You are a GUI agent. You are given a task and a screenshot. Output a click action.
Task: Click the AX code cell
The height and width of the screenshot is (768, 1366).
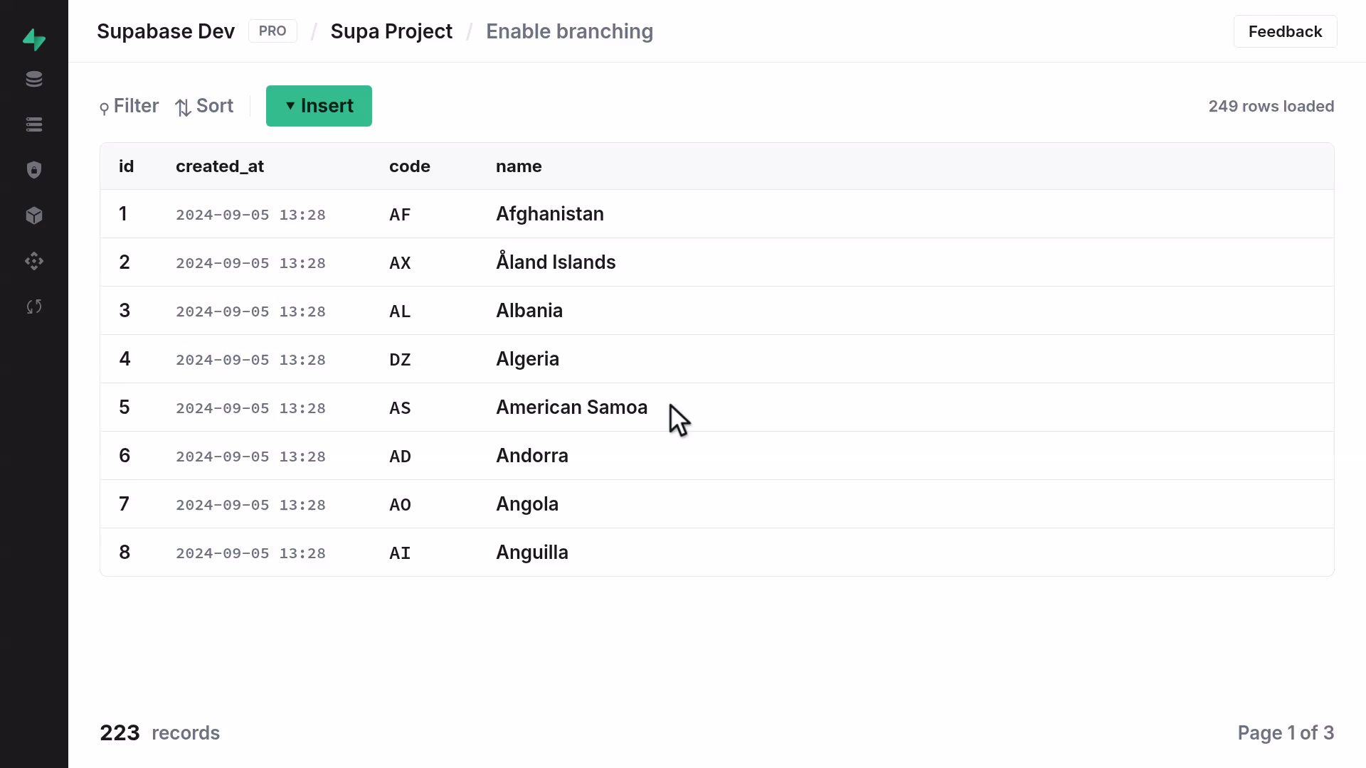click(400, 263)
